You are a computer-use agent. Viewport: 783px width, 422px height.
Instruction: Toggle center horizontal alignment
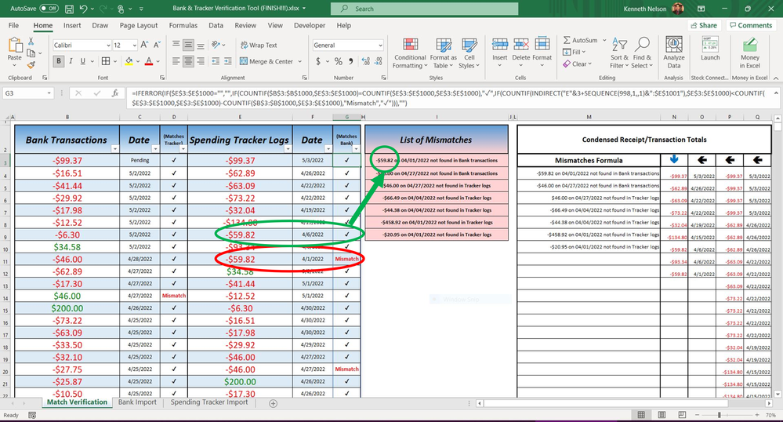pos(188,61)
